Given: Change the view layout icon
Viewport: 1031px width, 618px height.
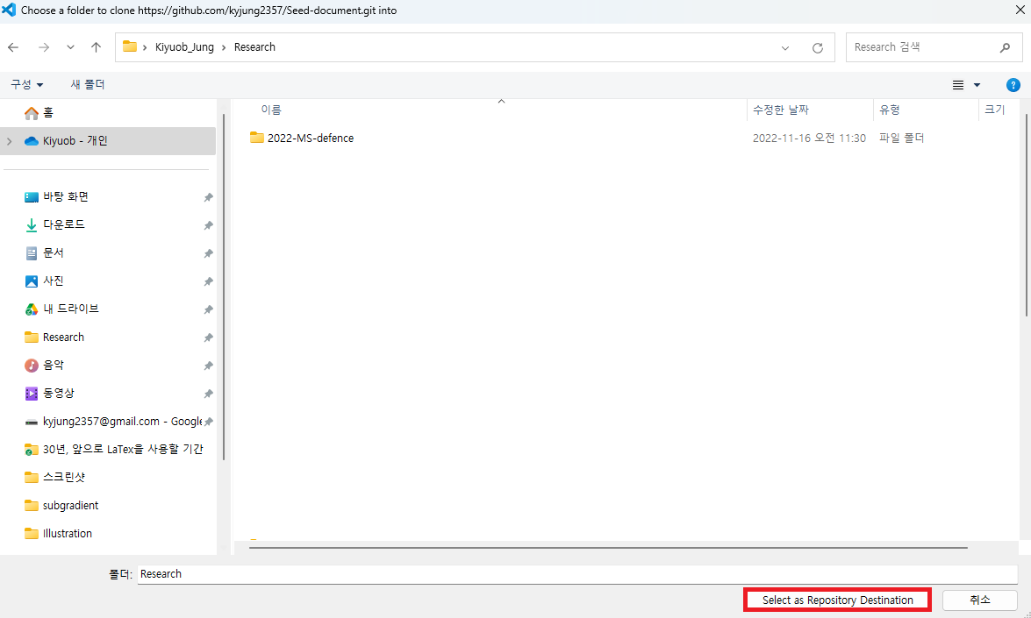Looking at the screenshot, I should [958, 85].
